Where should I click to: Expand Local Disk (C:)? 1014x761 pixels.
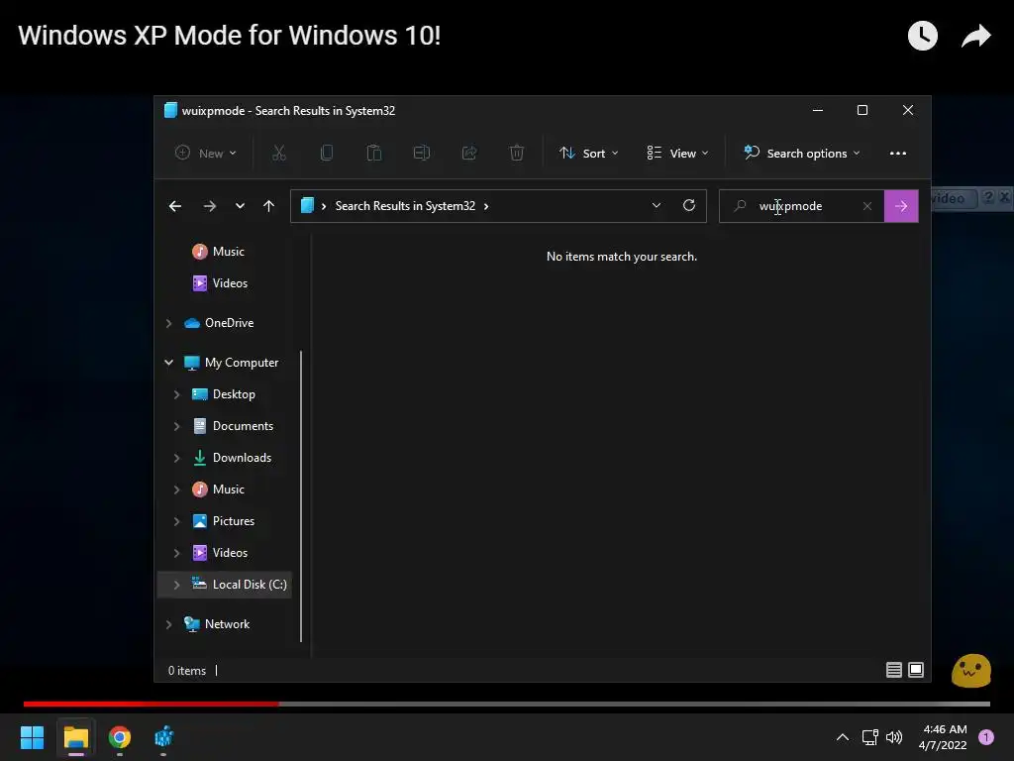click(x=176, y=585)
